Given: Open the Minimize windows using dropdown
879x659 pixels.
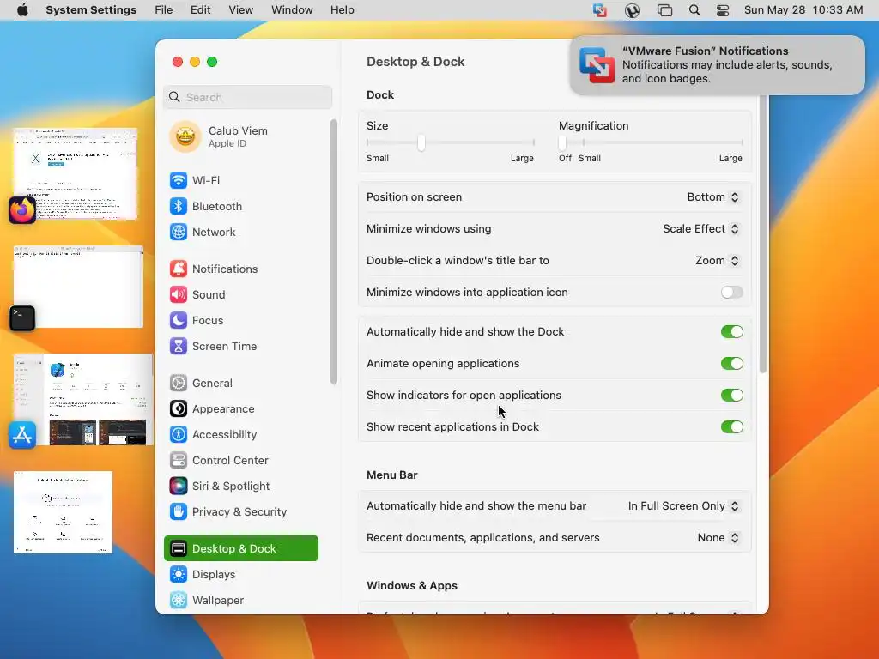Looking at the screenshot, I should [x=700, y=228].
